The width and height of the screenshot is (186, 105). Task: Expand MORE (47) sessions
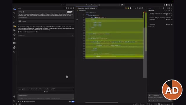[x=151, y=27]
